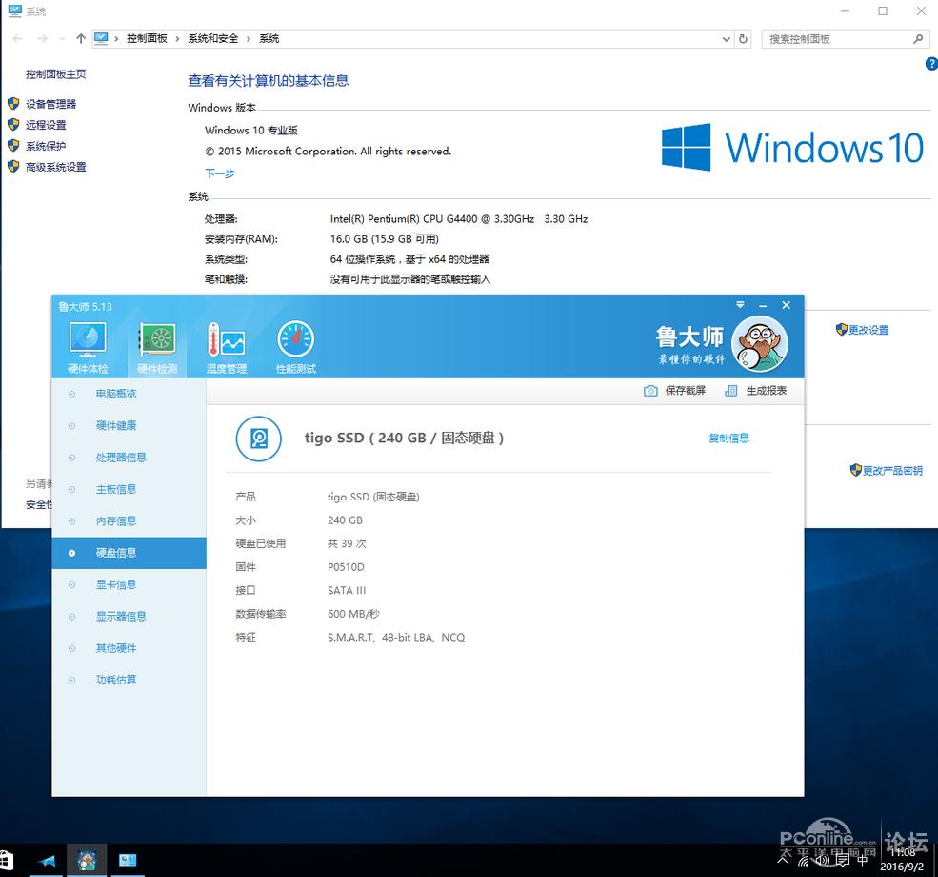Click the blue help question mark icon
The image size is (938, 877).
pyautogui.click(x=930, y=64)
